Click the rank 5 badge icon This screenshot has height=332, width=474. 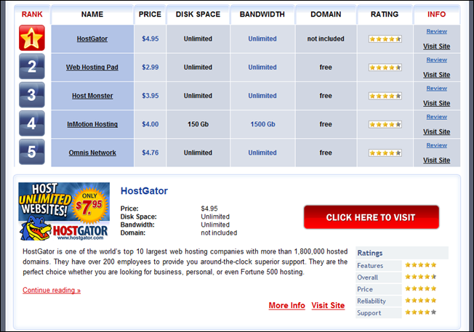coord(32,152)
